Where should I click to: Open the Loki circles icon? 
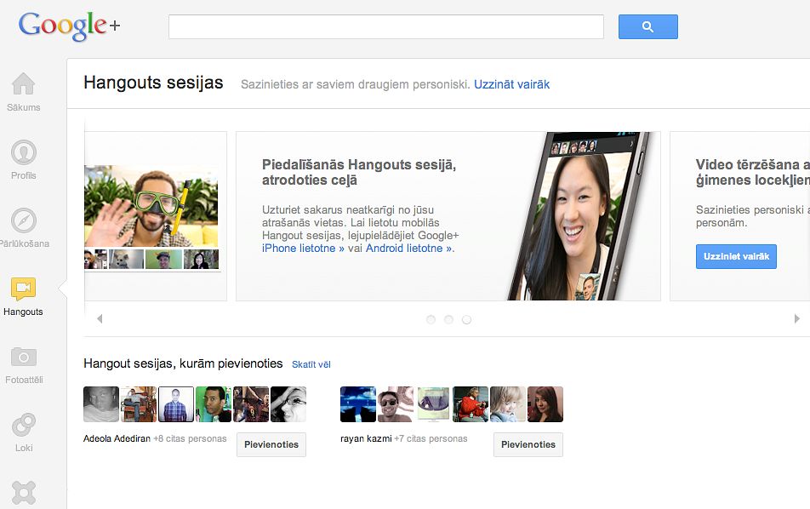[23, 425]
